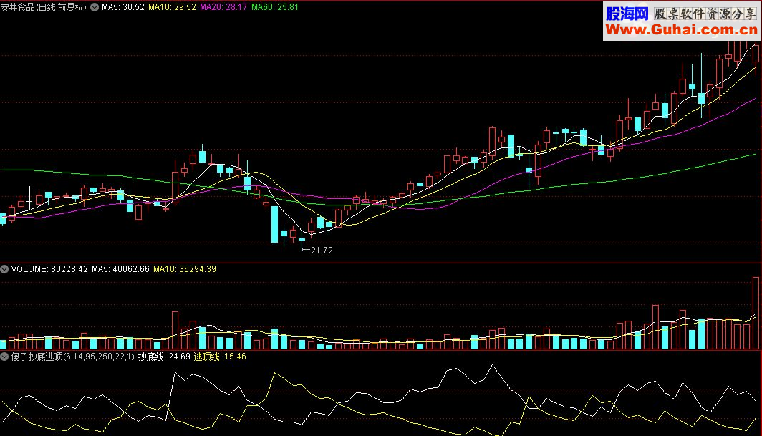This screenshot has height=436, width=762.
Task: Select the MA5: 30.52 label
Action: (x=123, y=7)
